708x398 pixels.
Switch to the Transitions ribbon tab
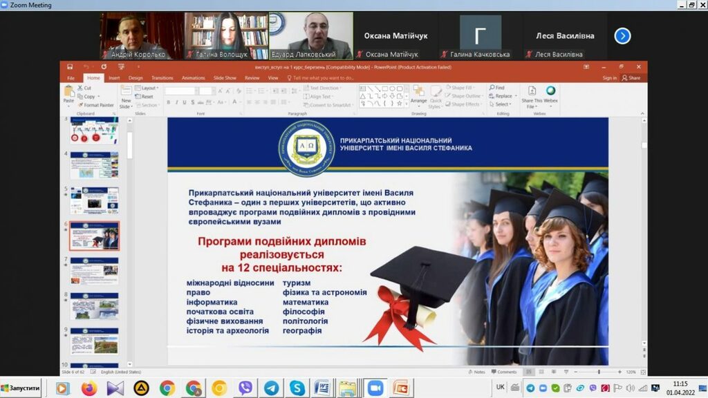coord(162,78)
